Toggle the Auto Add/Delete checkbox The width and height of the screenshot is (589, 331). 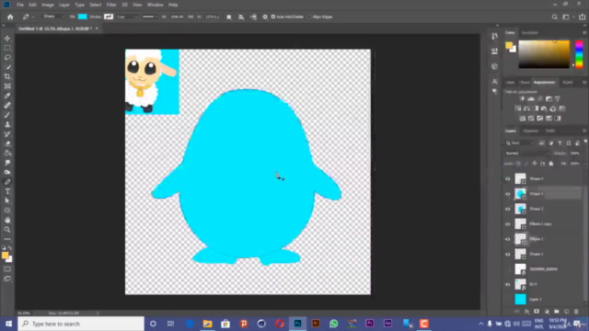pos(273,17)
